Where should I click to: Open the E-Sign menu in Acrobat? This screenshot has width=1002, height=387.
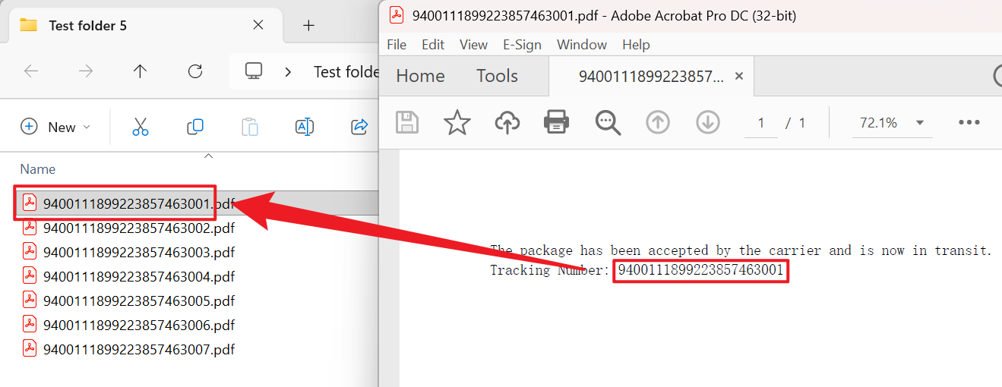pyautogui.click(x=522, y=45)
